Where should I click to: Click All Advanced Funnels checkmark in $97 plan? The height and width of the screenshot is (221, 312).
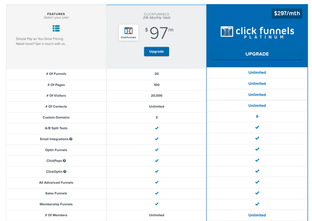tap(157, 182)
